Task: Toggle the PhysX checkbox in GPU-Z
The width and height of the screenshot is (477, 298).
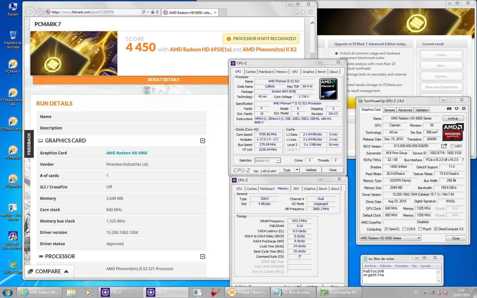Action: pos(420,229)
